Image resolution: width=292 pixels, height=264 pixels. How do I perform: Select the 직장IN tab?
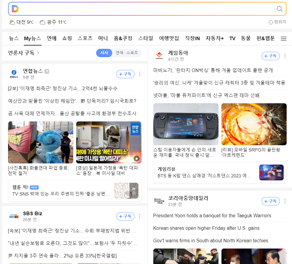(192, 38)
